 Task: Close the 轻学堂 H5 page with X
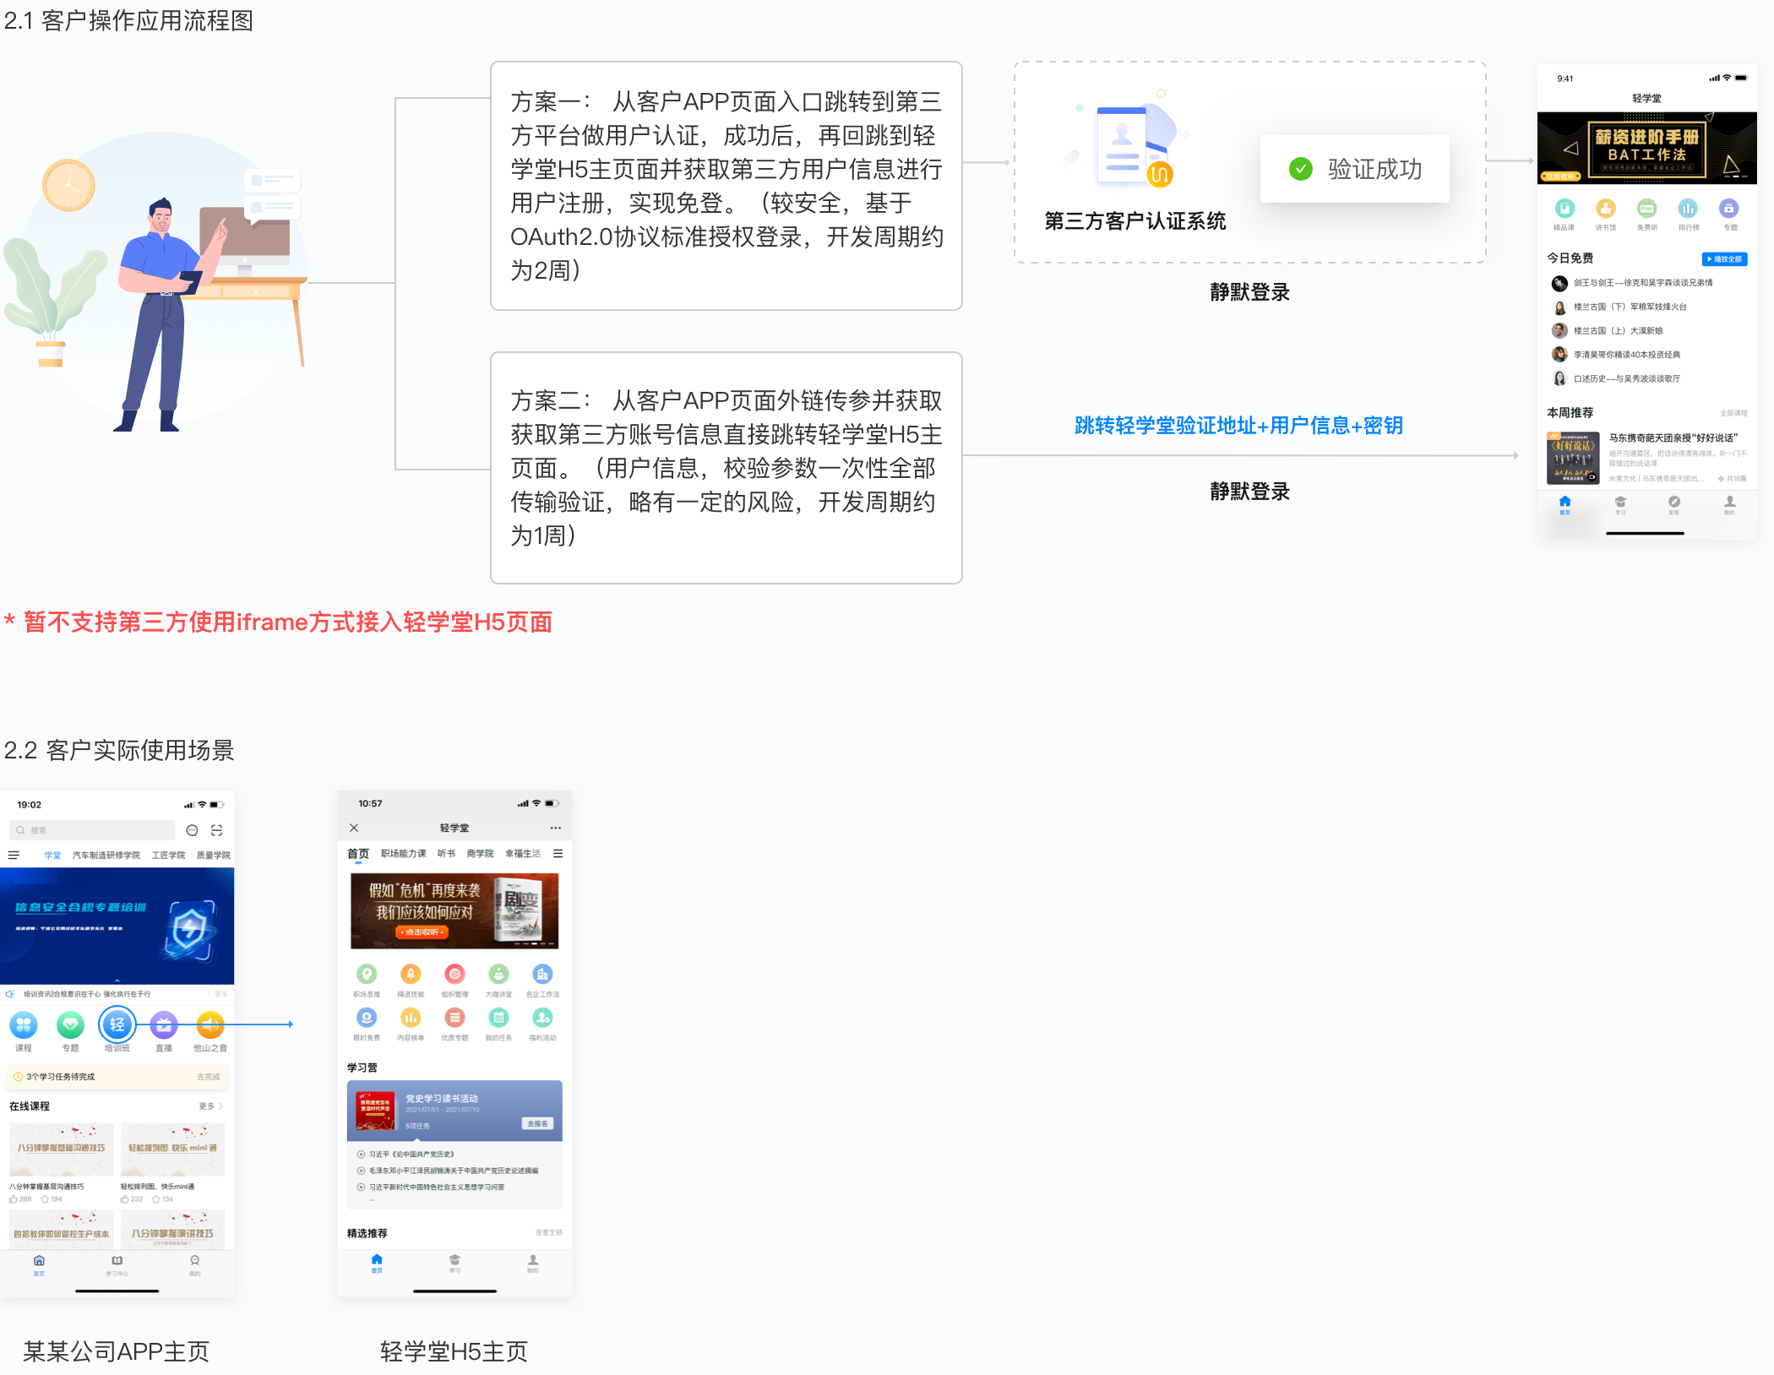point(354,828)
